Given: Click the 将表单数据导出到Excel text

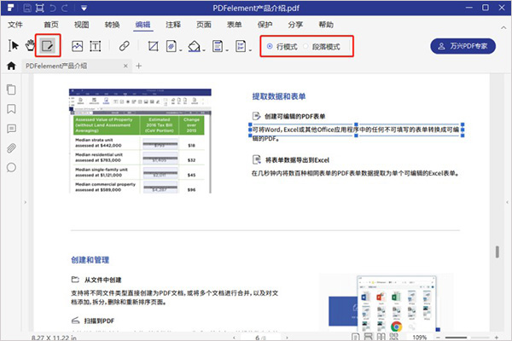Looking at the screenshot, I should tap(297, 160).
